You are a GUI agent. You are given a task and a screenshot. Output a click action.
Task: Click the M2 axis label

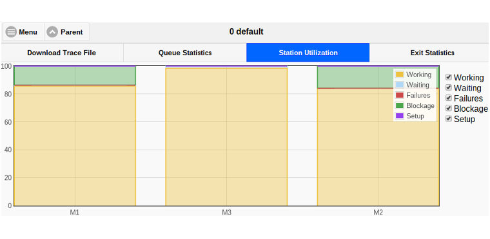(x=378, y=213)
